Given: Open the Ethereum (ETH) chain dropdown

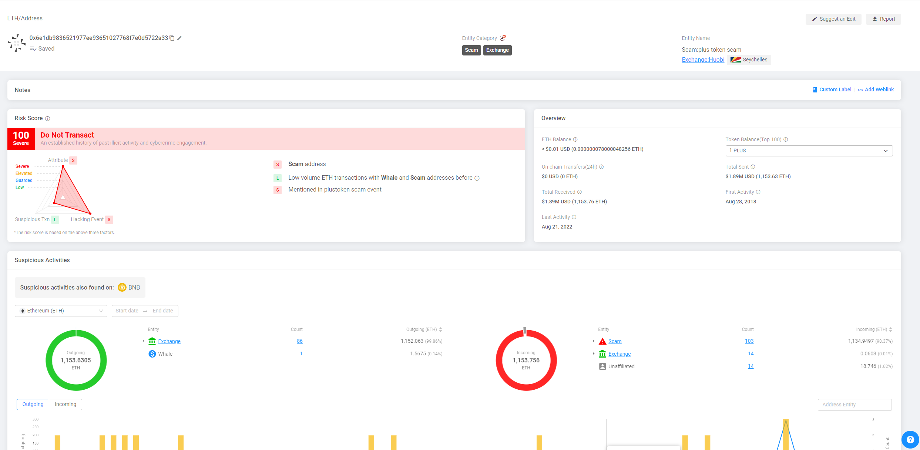Looking at the screenshot, I should click(61, 311).
